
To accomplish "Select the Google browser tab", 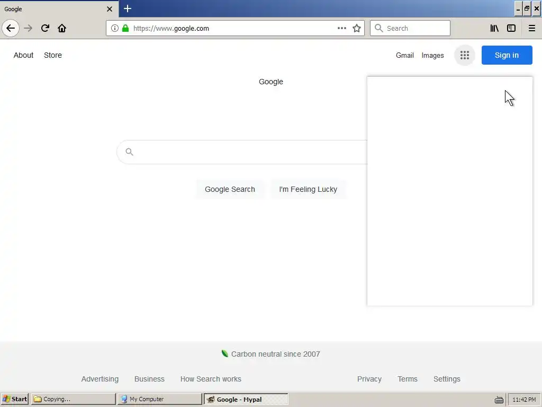I will pos(59,9).
